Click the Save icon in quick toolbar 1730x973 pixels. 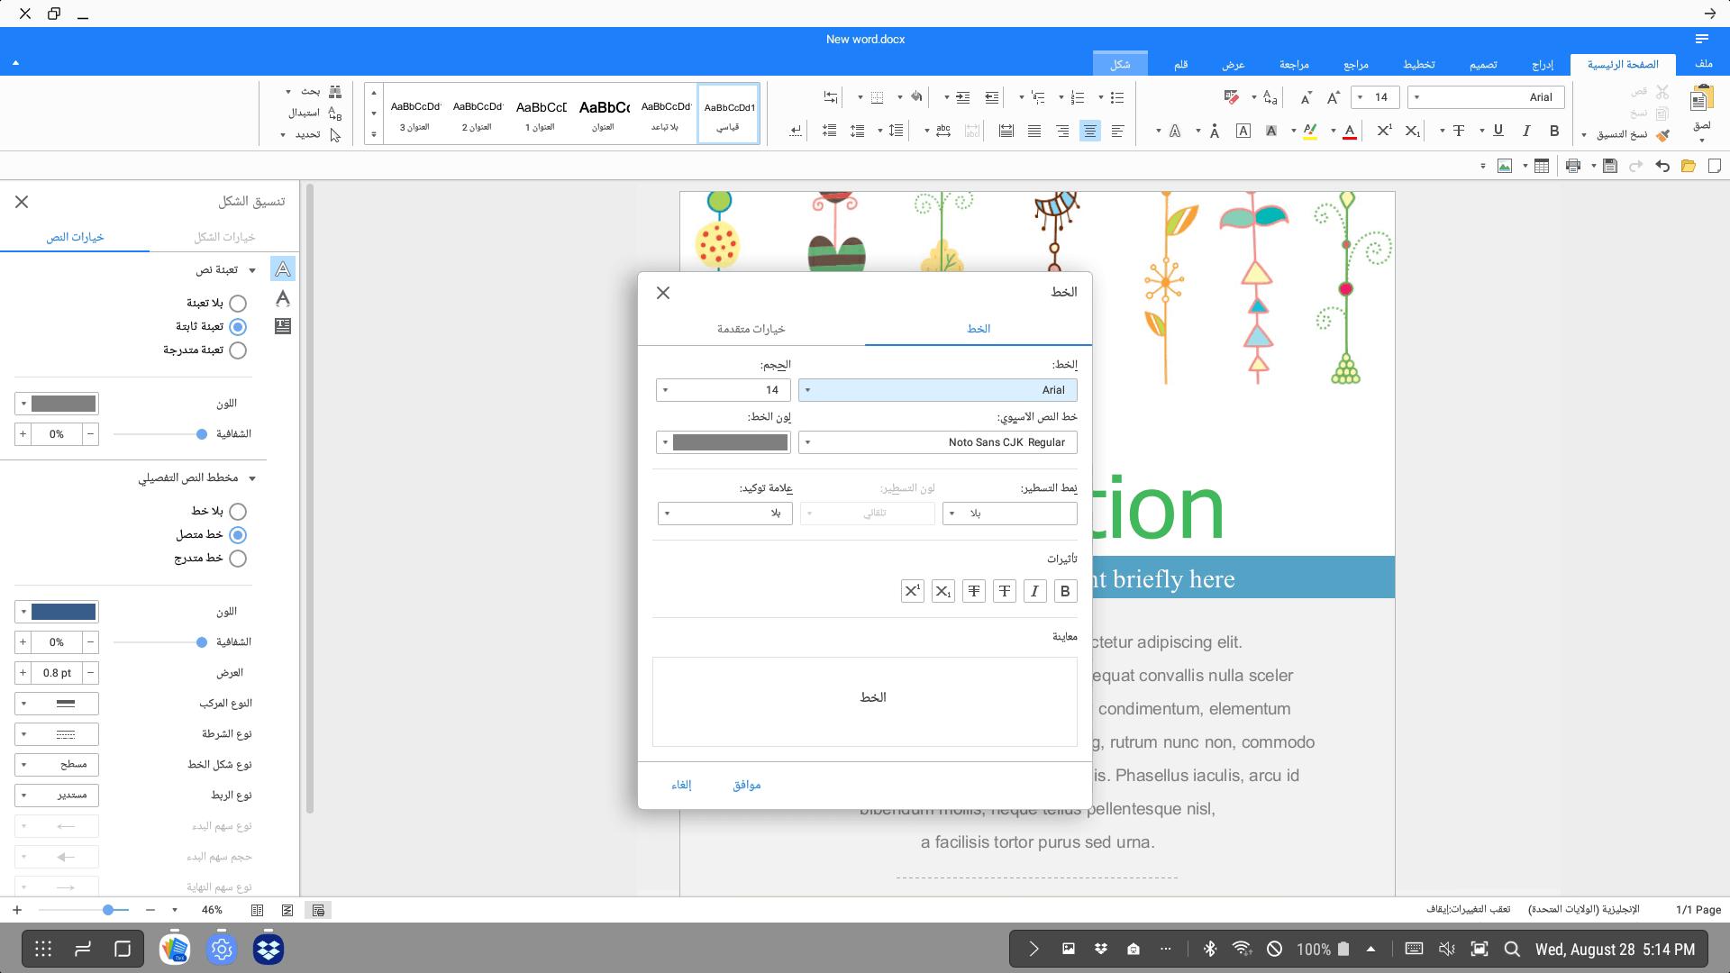click(x=1610, y=166)
